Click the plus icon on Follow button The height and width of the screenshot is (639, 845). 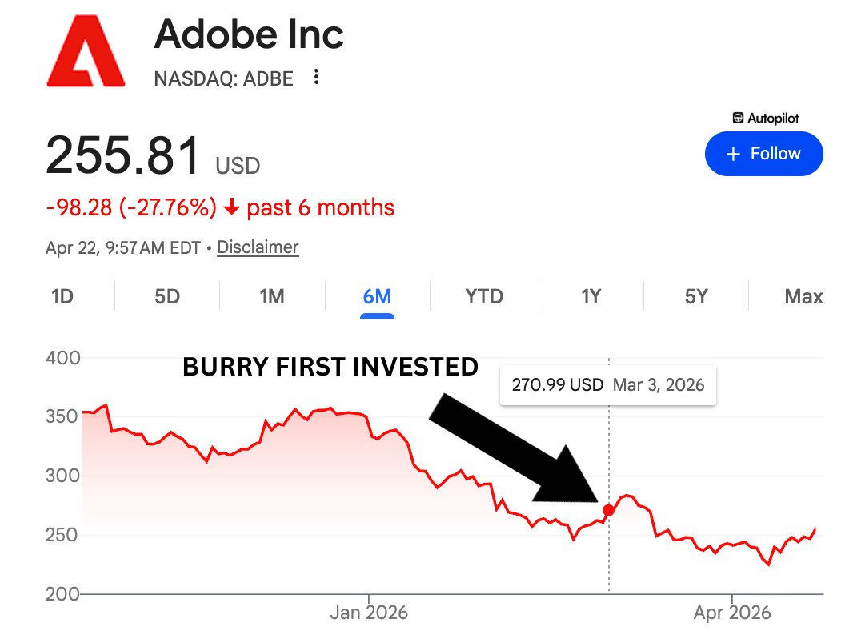[x=732, y=154]
